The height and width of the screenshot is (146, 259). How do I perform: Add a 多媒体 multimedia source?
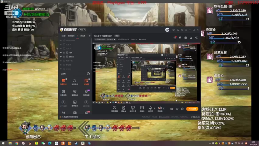point(142,109)
